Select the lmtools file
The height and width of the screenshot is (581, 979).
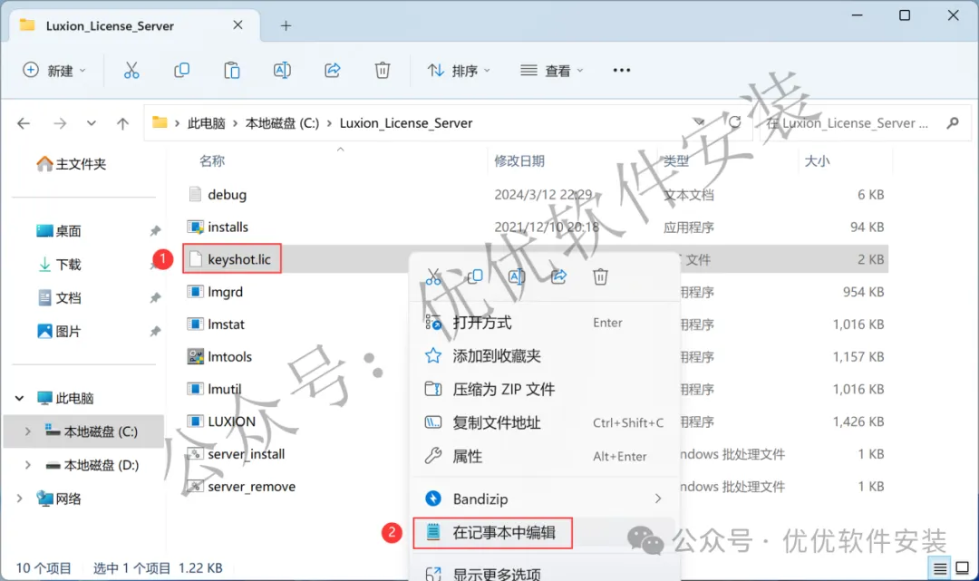229,357
